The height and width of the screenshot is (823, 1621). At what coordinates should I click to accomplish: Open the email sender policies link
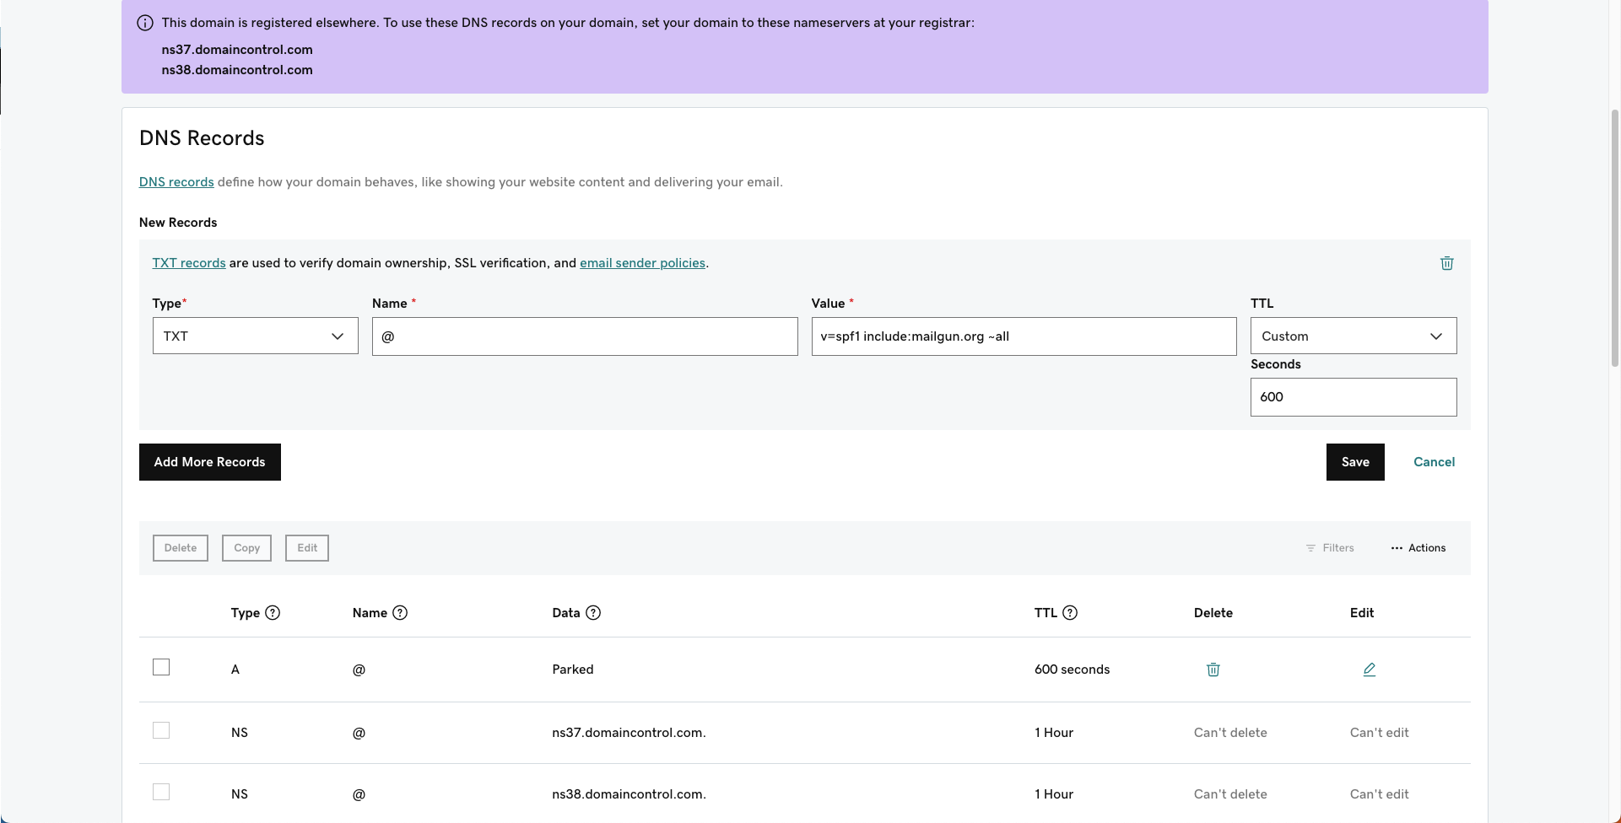(x=642, y=263)
